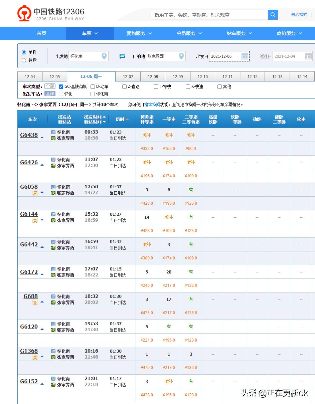
Task: Sort by 到达时间 descending arrow
Action: [x=105, y=122]
